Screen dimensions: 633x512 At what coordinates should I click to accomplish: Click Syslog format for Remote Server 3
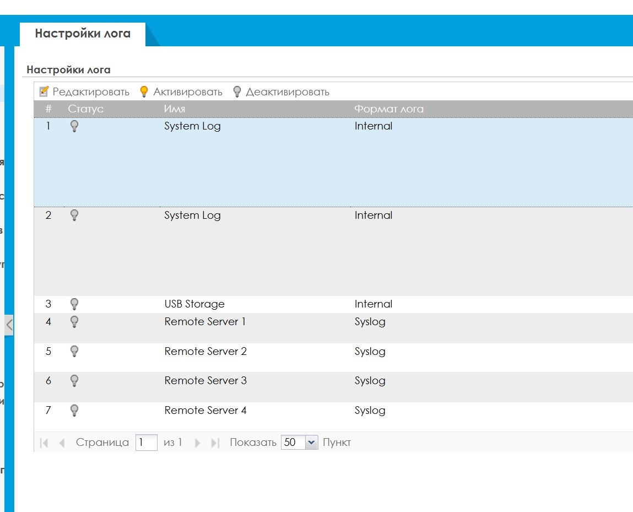click(x=370, y=381)
